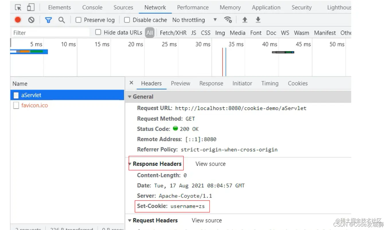Click the gray request bar in timeline
This screenshot has width=388, height=230.
pos(283,52)
